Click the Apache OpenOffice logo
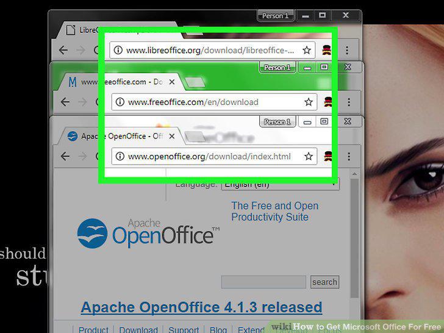444x333 pixels. coord(148,234)
